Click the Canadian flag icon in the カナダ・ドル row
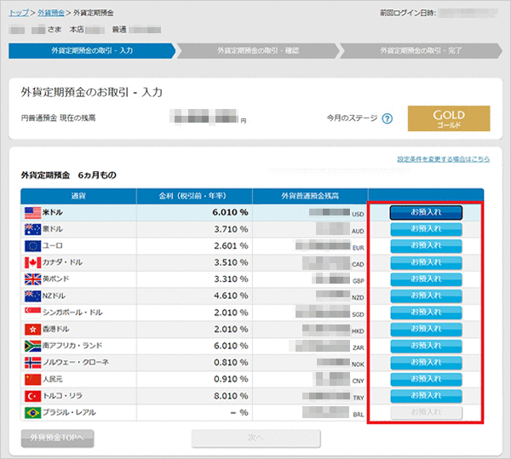Screen dimensions: 511x459 [x=32, y=262]
